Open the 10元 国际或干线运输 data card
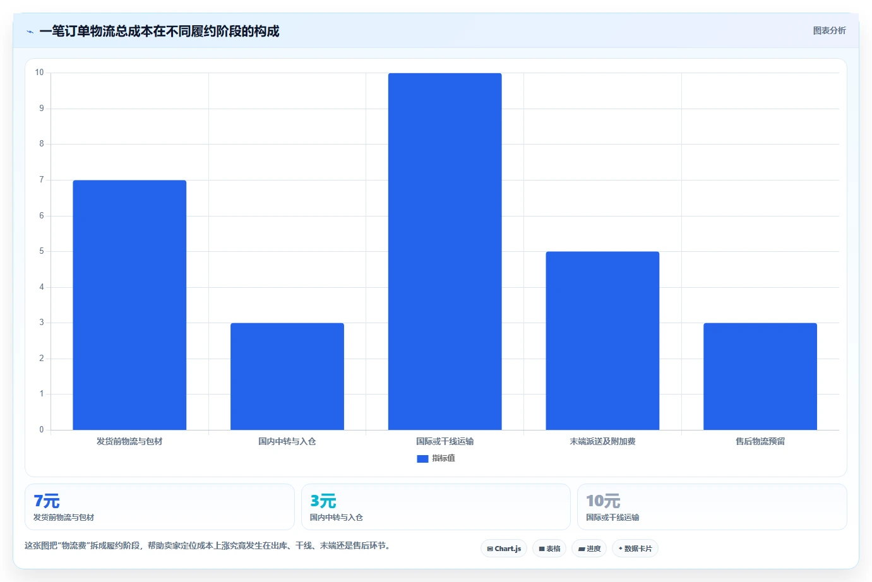This screenshot has width=872, height=582. (x=712, y=507)
